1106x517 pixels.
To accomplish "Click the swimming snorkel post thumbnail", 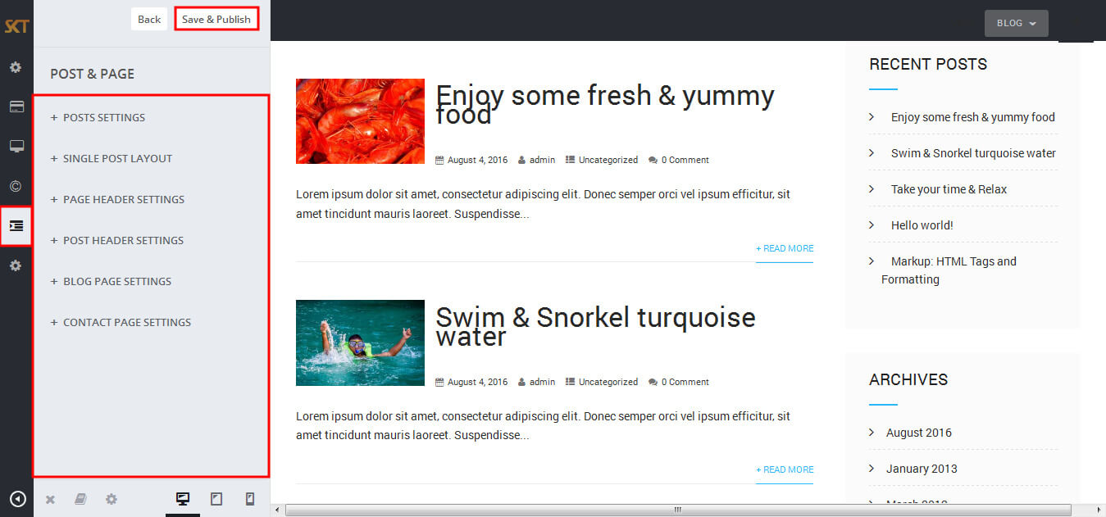I will 360,342.
